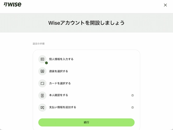Open help for 支払い情報を追加する
The image size is (173, 130).
click(132, 108)
